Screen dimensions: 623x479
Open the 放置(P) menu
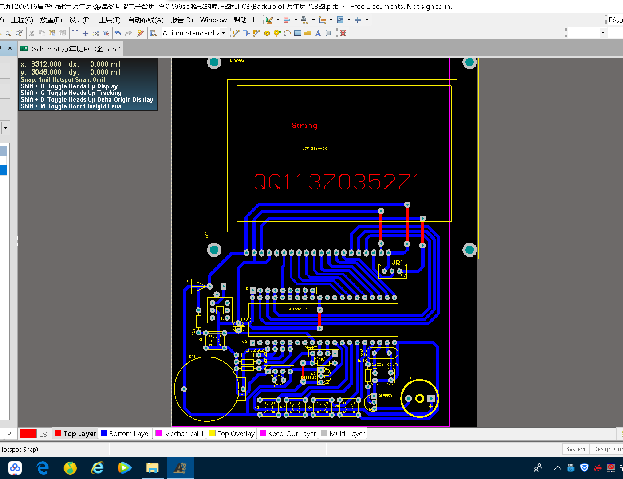click(x=51, y=20)
